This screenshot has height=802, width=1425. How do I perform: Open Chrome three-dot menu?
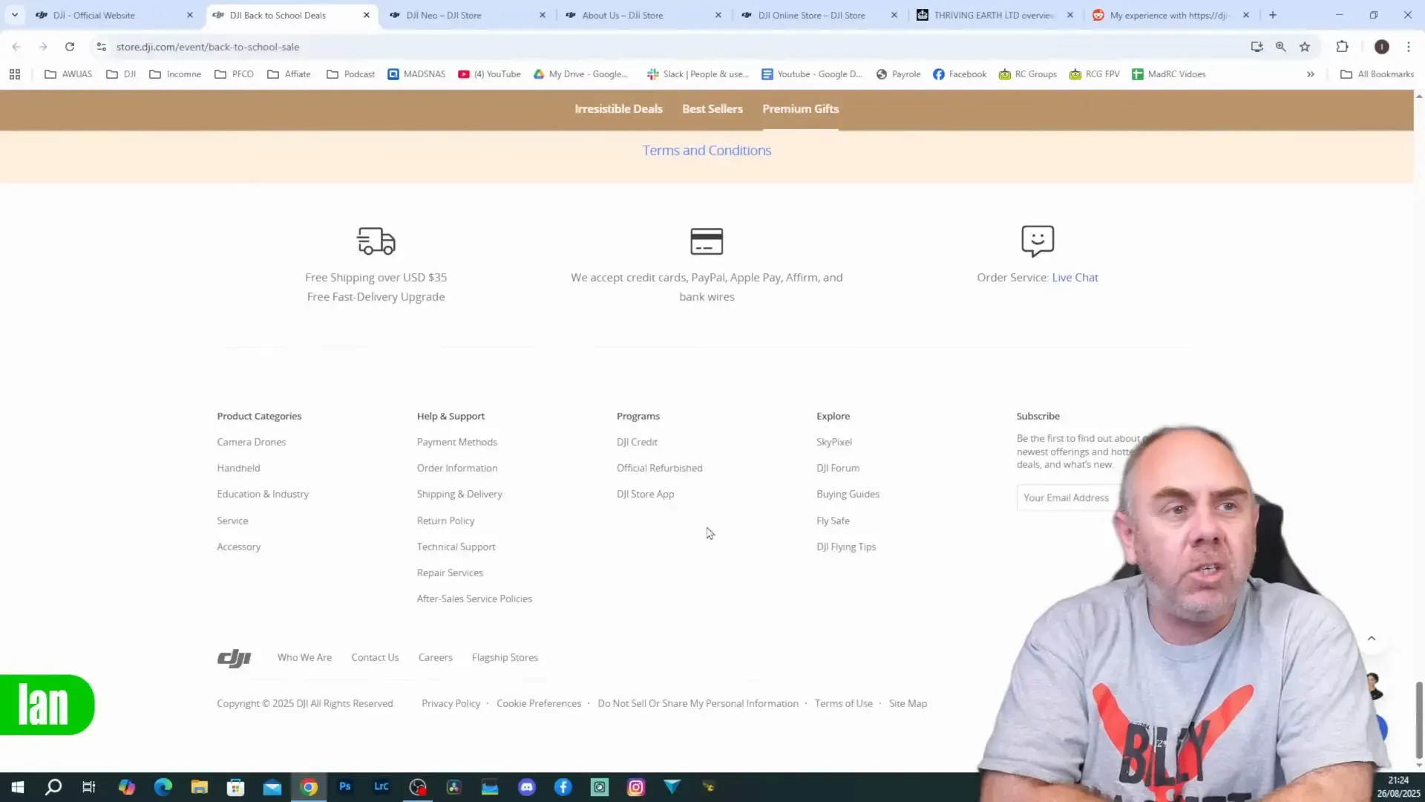tap(1409, 47)
